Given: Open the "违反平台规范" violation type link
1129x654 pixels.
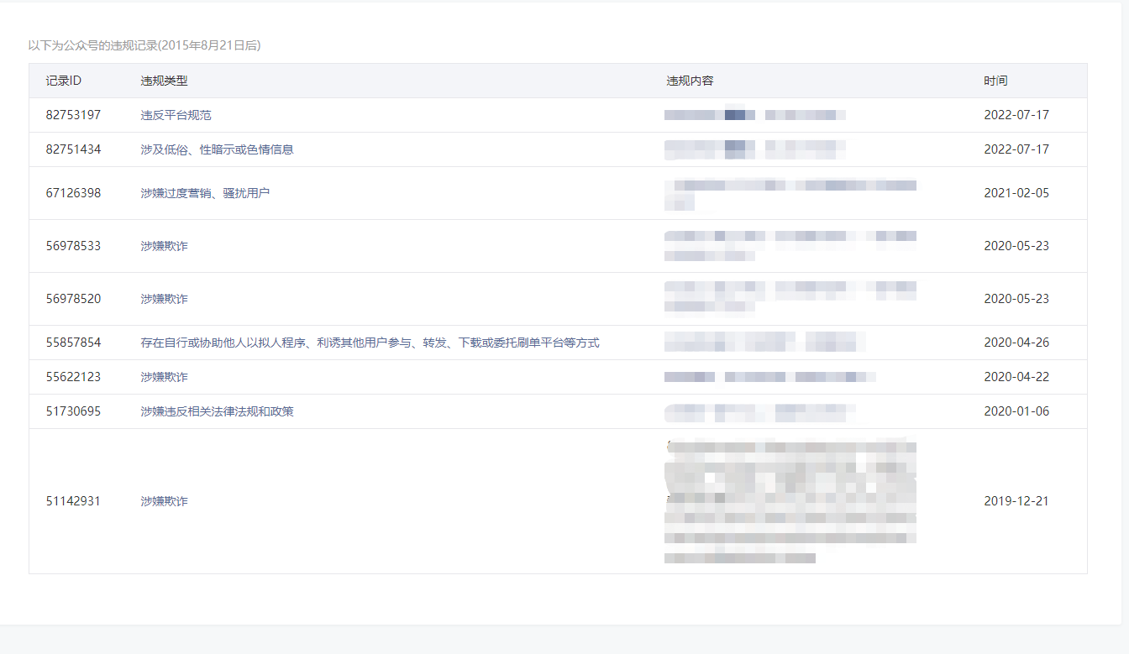Looking at the screenshot, I should (176, 115).
